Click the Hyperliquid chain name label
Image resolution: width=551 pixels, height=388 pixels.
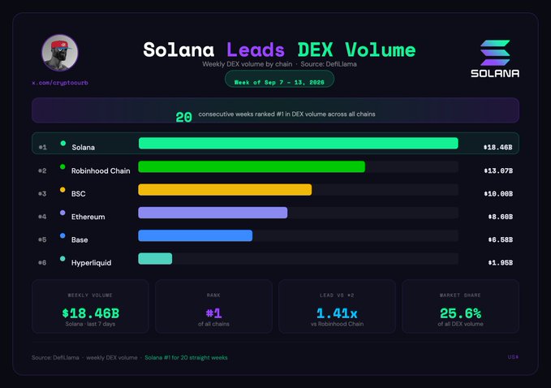[91, 263]
